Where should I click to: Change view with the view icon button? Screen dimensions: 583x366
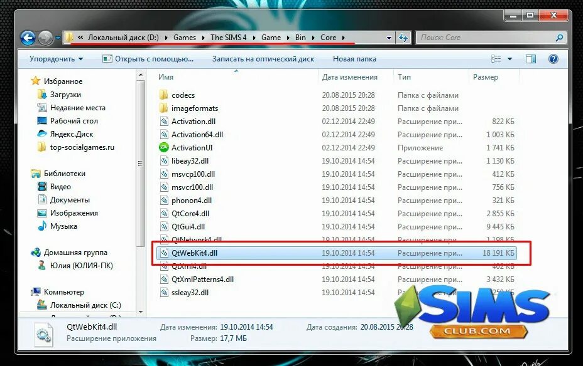(x=496, y=59)
